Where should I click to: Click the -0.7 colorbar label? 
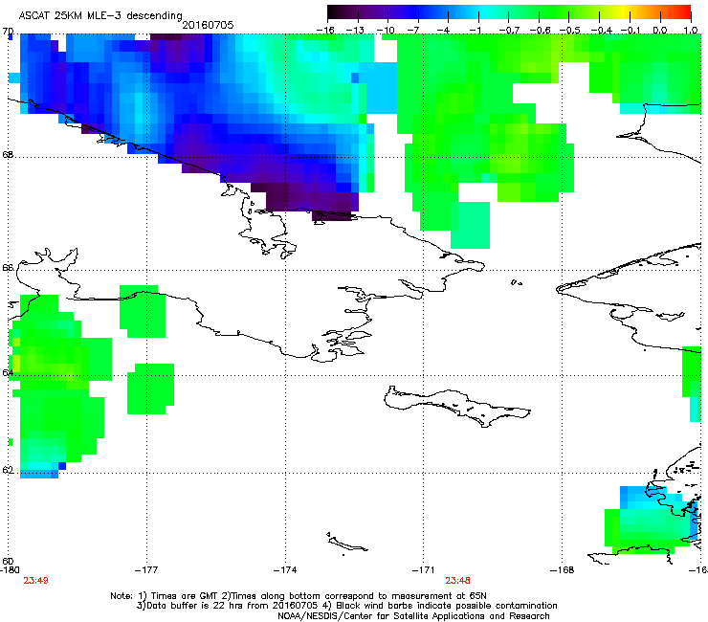[x=509, y=31]
